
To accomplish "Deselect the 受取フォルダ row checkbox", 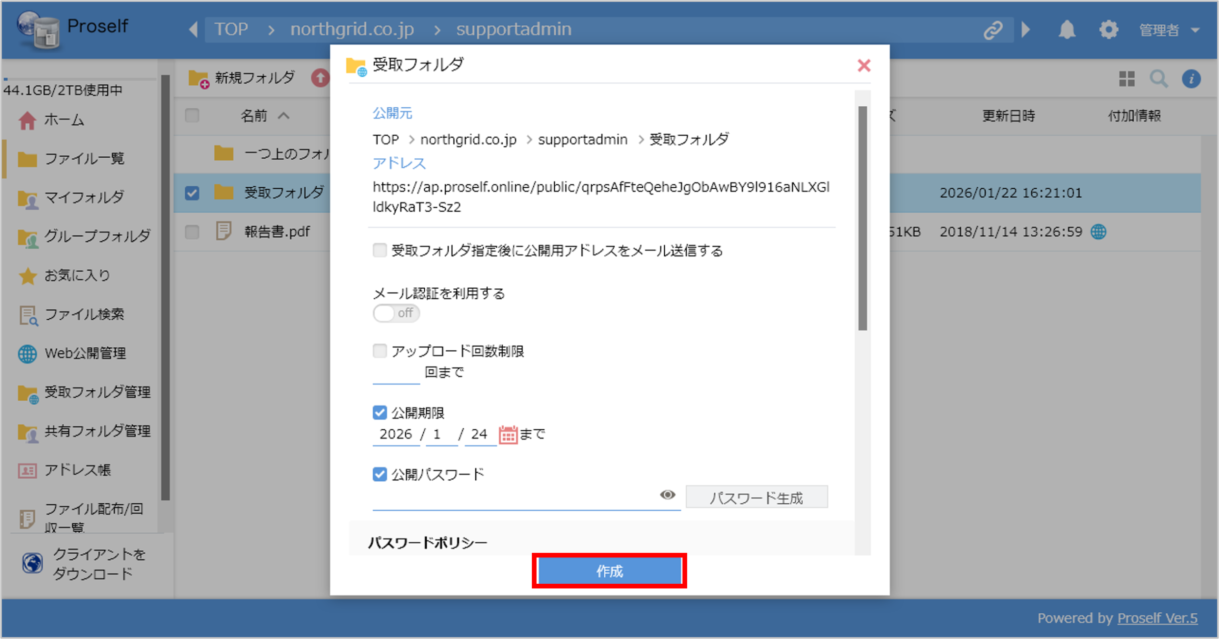I will [x=192, y=193].
